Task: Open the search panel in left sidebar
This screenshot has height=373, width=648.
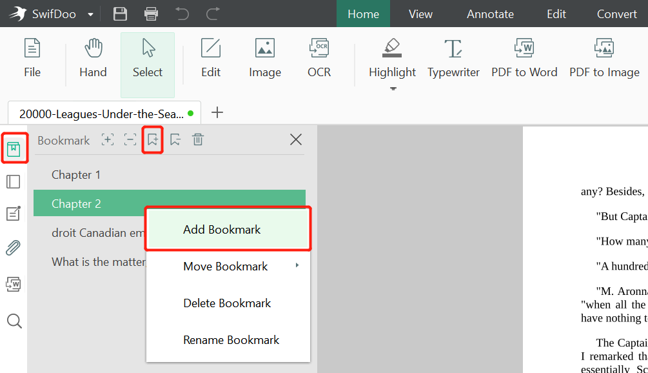Action: [14, 321]
